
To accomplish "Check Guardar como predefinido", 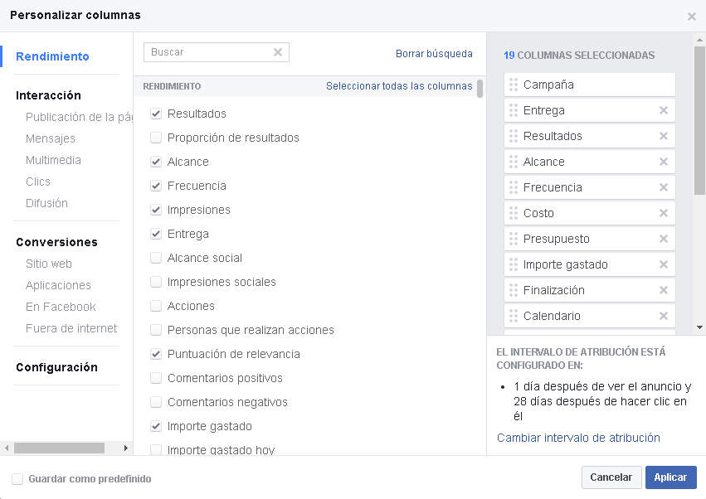I will (x=17, y=478).
